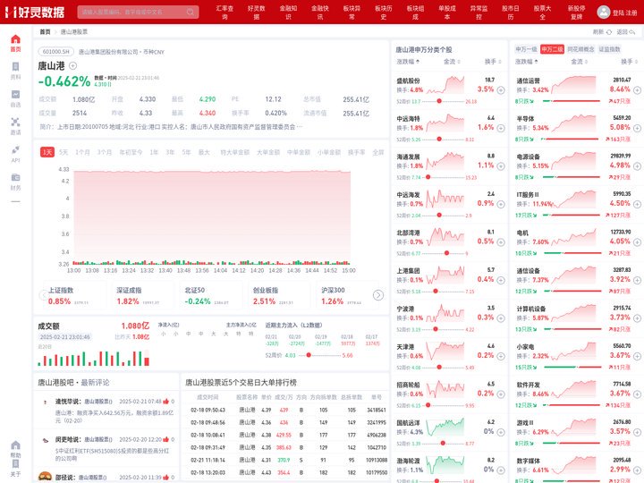Screen dimensions: 644x483
Task: Open the 首页 home icon in sidebar
Action: (15, 39)
